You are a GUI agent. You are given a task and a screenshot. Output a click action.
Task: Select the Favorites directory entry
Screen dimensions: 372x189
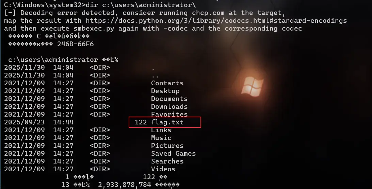tap(169, 115)
